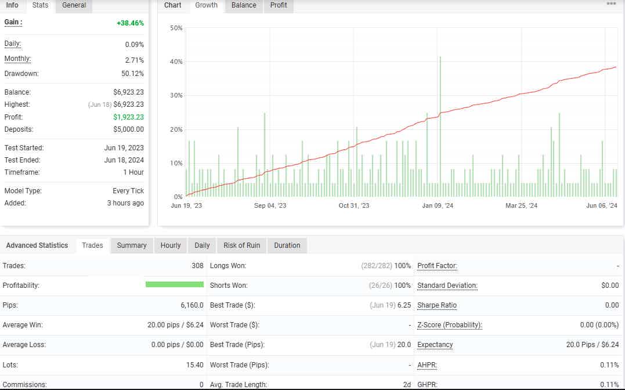The image size is (625, 390).
Task: Open the Daily statistics tab
Action: coord(202,245)
